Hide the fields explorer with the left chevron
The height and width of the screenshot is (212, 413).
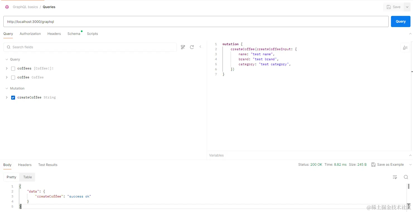point(200,47)
